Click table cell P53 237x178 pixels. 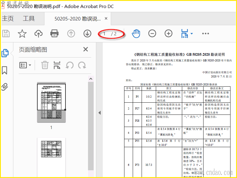tap(137, 133)
